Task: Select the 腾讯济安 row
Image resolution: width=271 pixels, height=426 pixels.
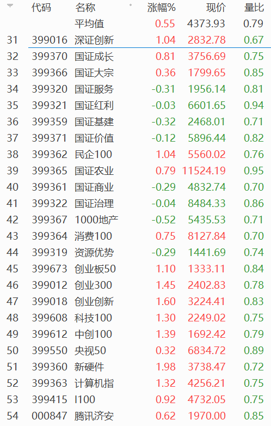Action: tap(135, 416)
